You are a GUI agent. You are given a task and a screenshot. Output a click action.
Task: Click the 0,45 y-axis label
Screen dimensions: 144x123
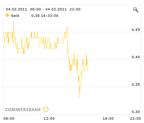click(136, 30)
